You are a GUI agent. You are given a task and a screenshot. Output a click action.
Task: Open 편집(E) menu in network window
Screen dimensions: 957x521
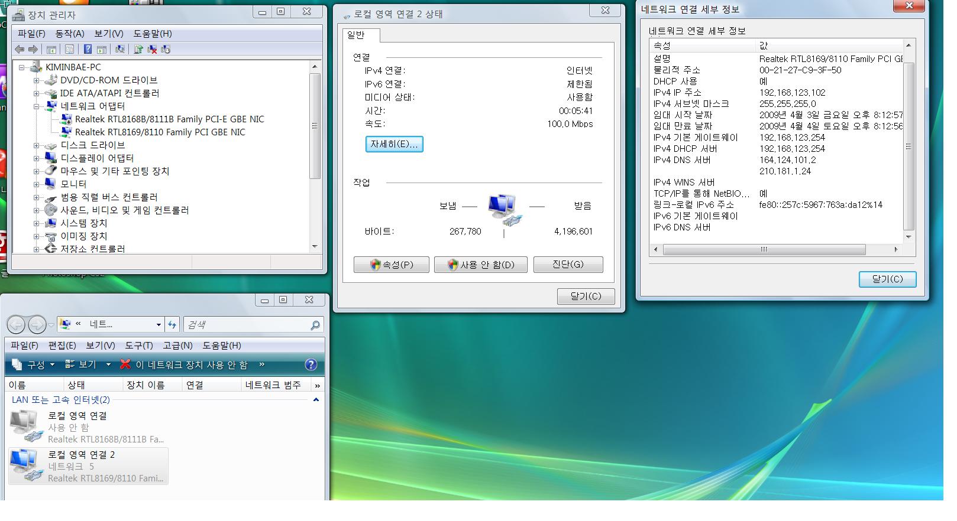pos(62,346)
